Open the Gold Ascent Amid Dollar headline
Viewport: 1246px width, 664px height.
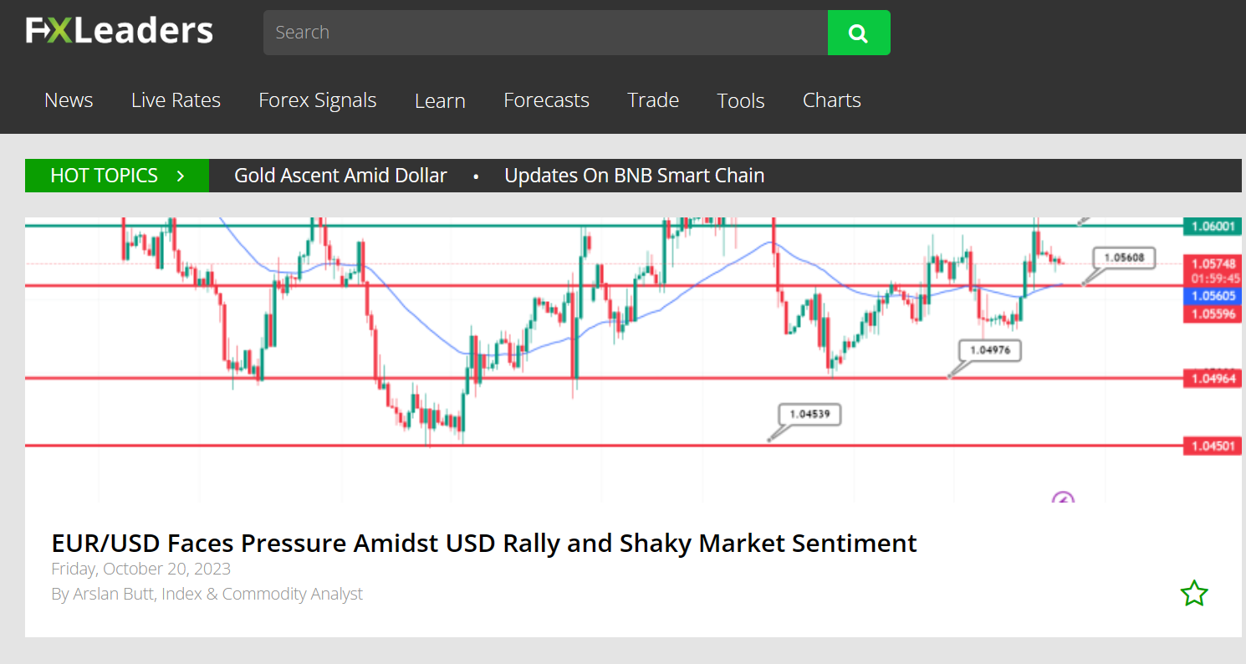point(340,176)
